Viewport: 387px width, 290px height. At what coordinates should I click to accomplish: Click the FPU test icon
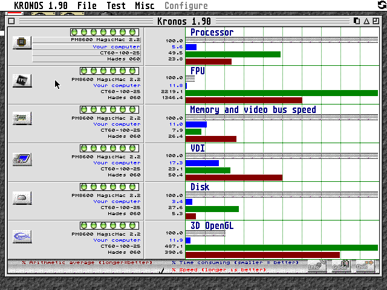[x=22, y=80]
